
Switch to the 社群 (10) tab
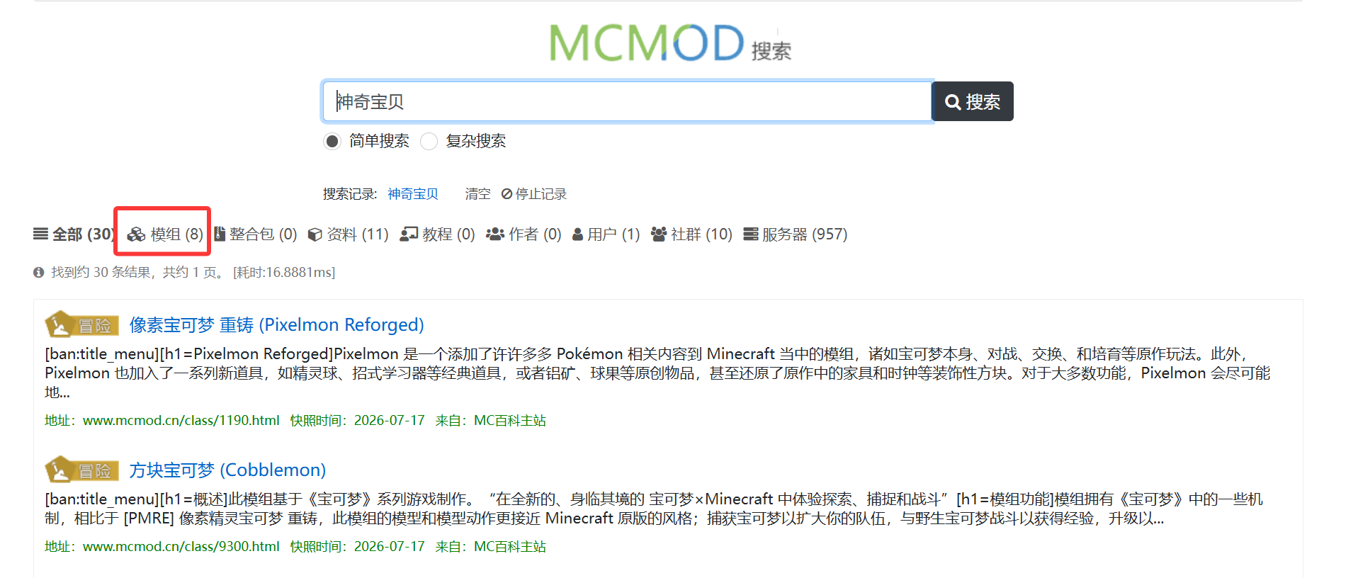pyautogui.click(x=691, y=234)
